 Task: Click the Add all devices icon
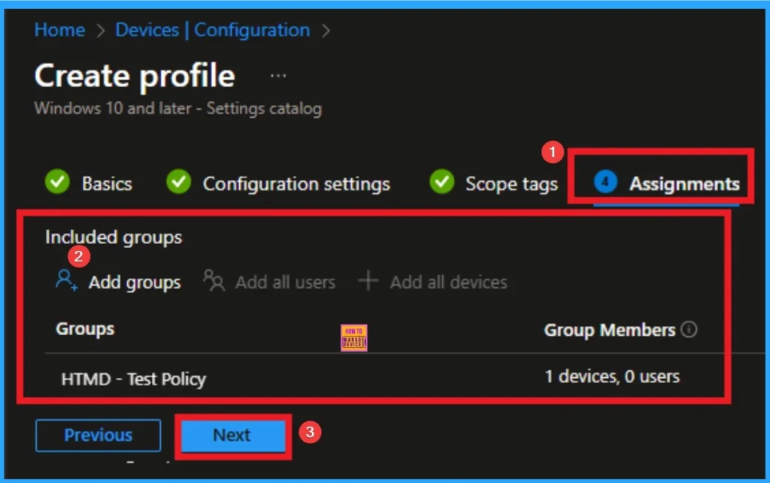click(368, 281)
